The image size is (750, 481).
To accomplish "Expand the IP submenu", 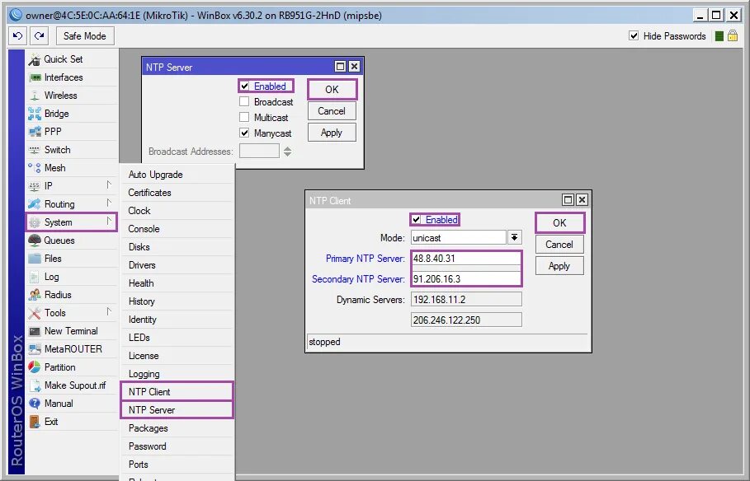I will click(109, 184).
